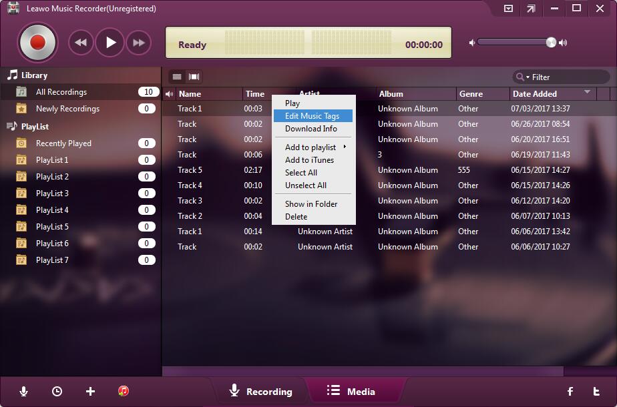Open the Facebook share icon
The image size is (617, 407).
point(570,392)
